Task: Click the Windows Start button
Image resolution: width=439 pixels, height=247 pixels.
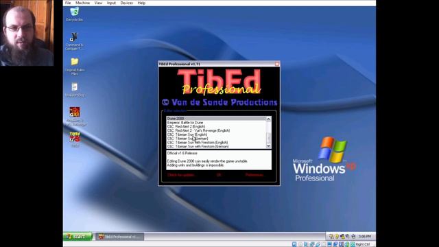Action: pos(78,236)
